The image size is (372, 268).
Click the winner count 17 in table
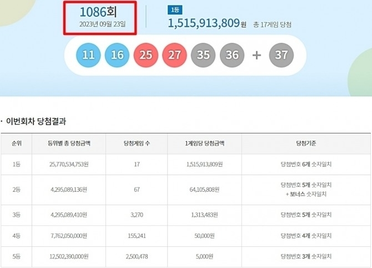tap(137, 165)
